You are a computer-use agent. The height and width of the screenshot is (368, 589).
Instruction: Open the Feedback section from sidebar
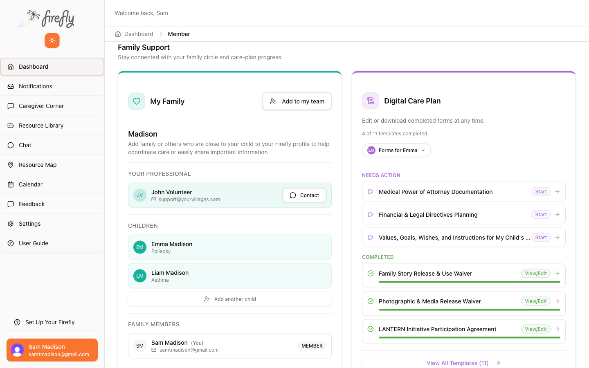click(x=31, y=204)
